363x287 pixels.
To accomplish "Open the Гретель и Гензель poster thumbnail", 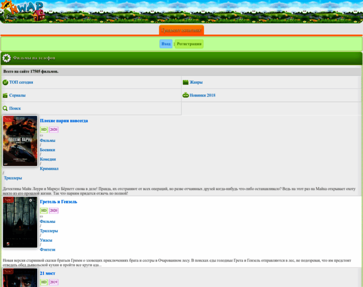I will (20, 222).
